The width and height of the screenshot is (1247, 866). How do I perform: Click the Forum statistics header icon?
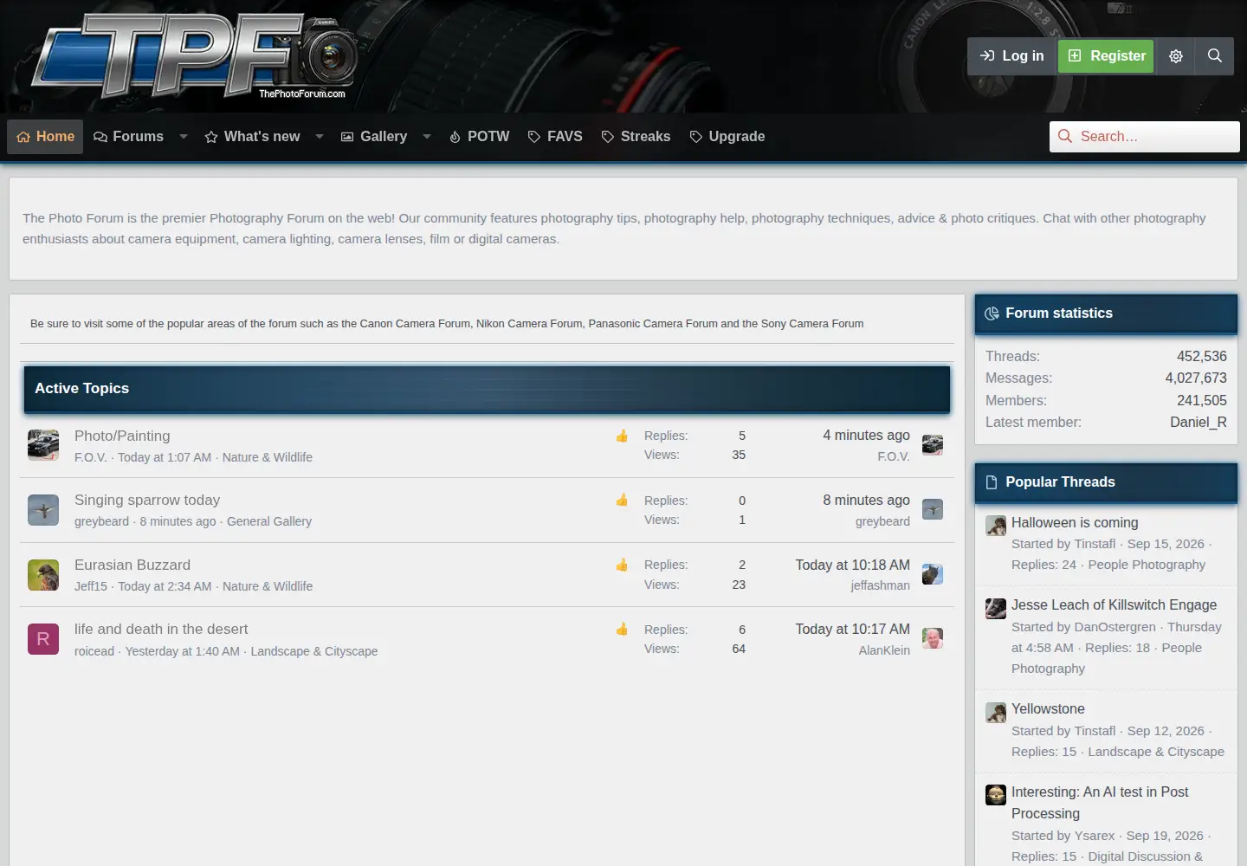[x=992, y=313]
